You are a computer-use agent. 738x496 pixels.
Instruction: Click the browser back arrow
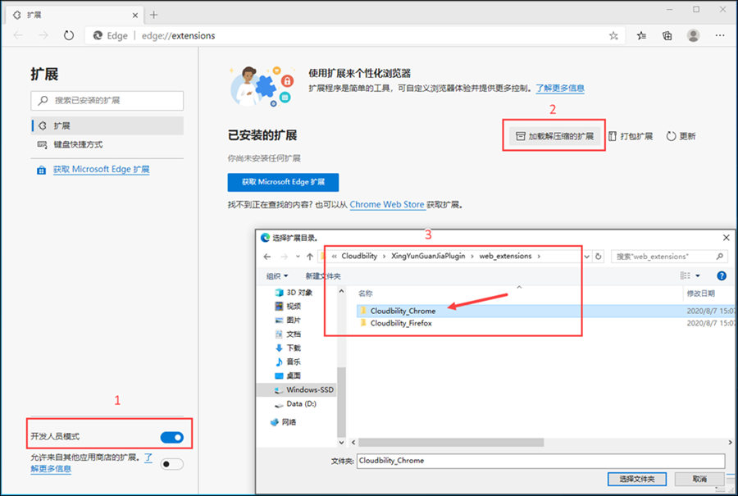click(x=18, y=35)
